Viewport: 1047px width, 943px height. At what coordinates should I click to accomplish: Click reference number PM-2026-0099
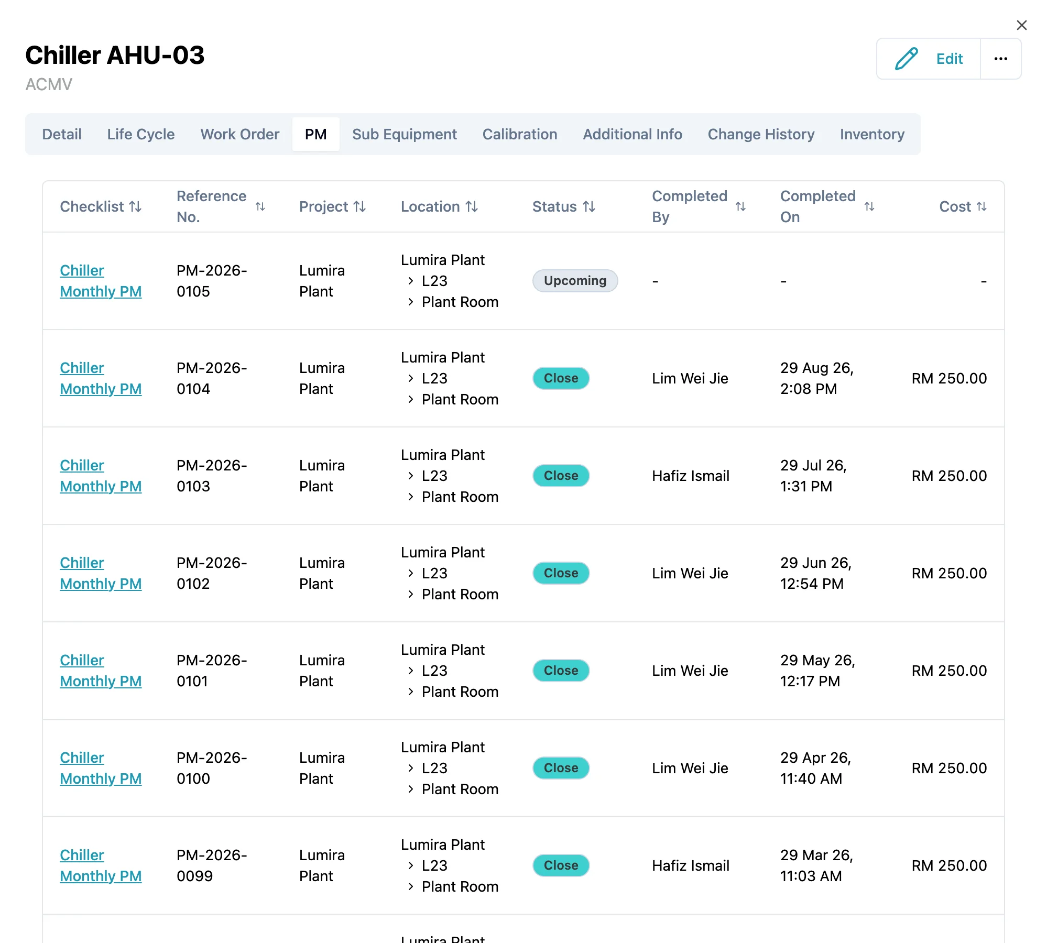point(212,865)
